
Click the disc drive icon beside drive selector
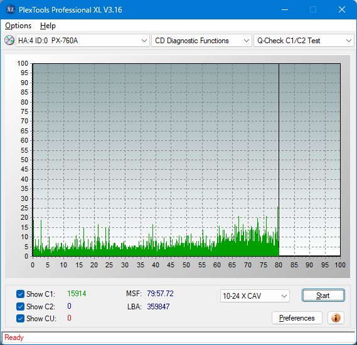(x=9, y=41)
